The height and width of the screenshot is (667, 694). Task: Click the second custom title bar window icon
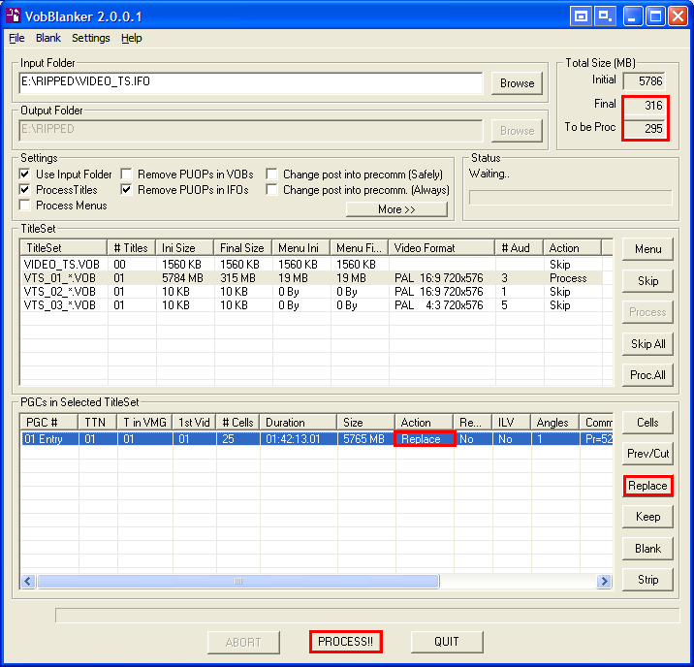[x=606, y=16]
